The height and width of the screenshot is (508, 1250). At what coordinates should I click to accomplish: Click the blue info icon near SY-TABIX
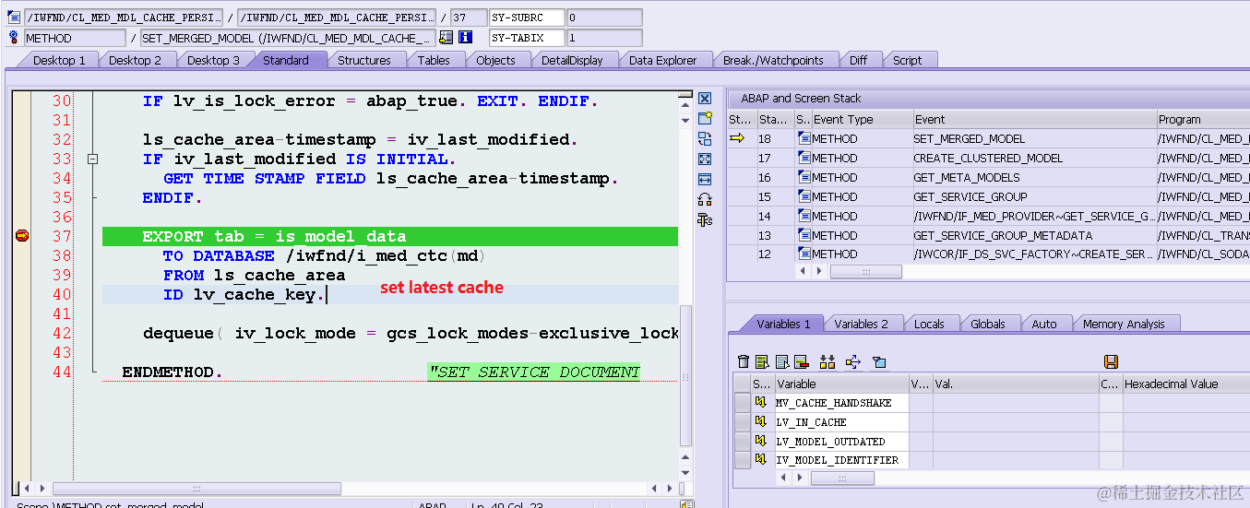pos(466,38)
